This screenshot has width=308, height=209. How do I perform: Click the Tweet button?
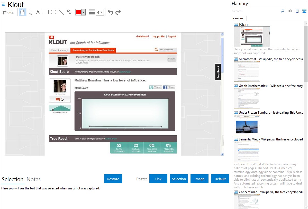tap(155, 87)
